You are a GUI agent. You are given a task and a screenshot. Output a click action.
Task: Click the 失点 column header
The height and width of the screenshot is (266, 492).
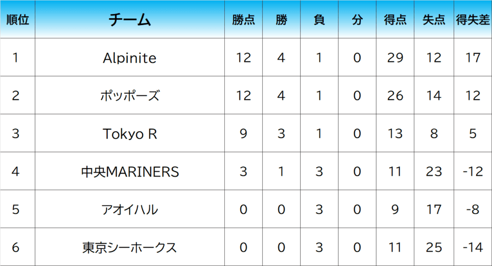(x=434, y=20)
